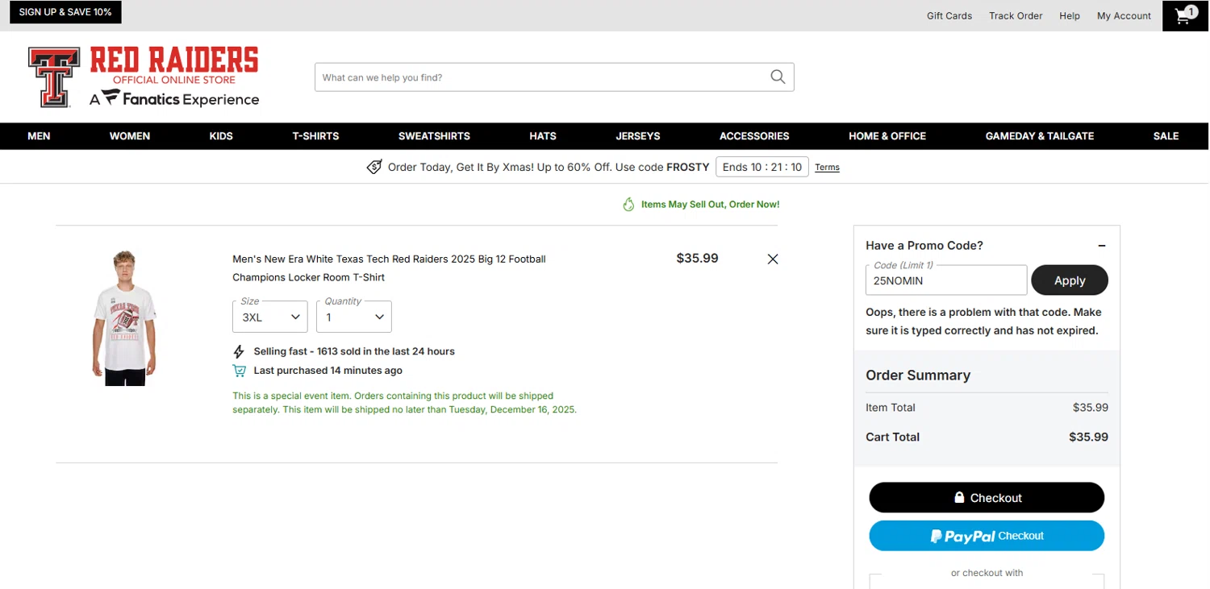The width and height of the screenshot is (1210, 589).
Task: Click the Last purchased 14 minutes ago text
Action: tap(328, 371)
